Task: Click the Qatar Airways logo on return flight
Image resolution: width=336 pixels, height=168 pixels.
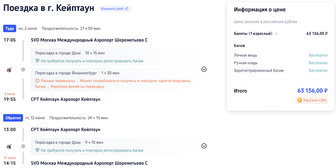Action: (x=9, y=146)
